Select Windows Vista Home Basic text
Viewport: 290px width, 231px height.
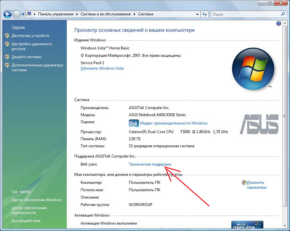pyautogui.click(x=105, y=48)
